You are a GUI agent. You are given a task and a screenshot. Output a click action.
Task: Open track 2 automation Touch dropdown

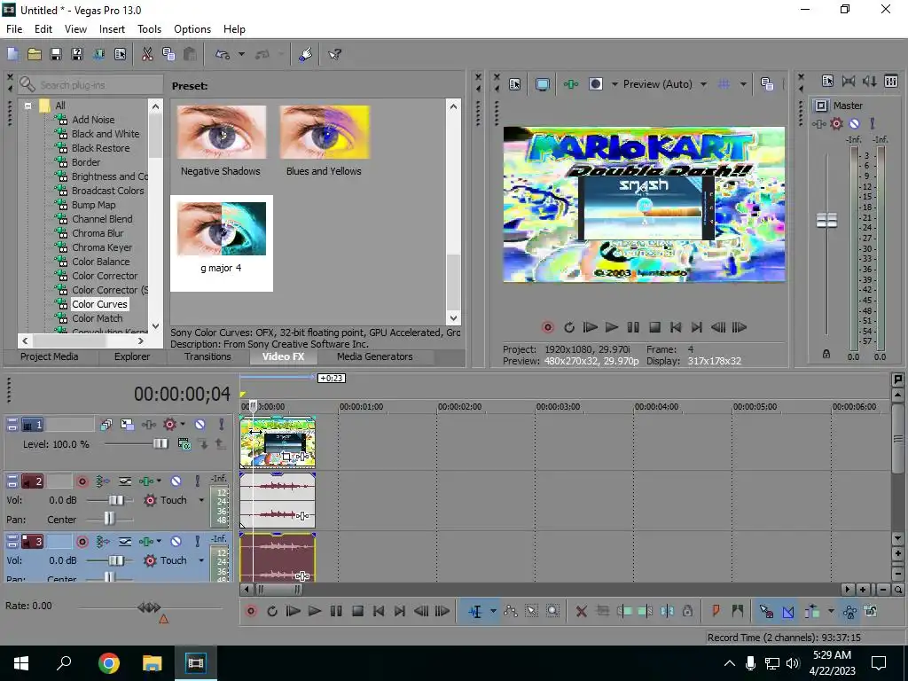pyautogui.click(x=201, y=500)
